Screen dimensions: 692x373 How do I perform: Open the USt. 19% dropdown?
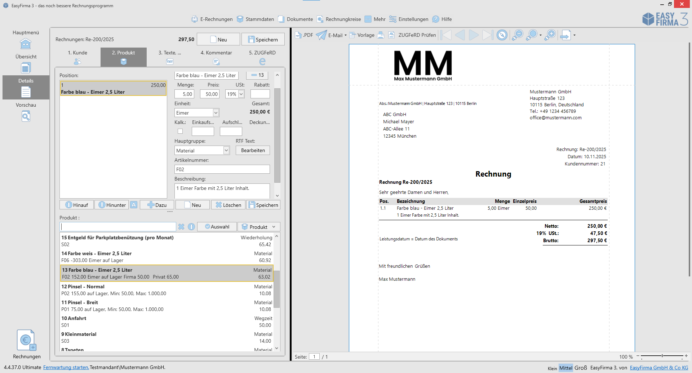tap(241, 94)
